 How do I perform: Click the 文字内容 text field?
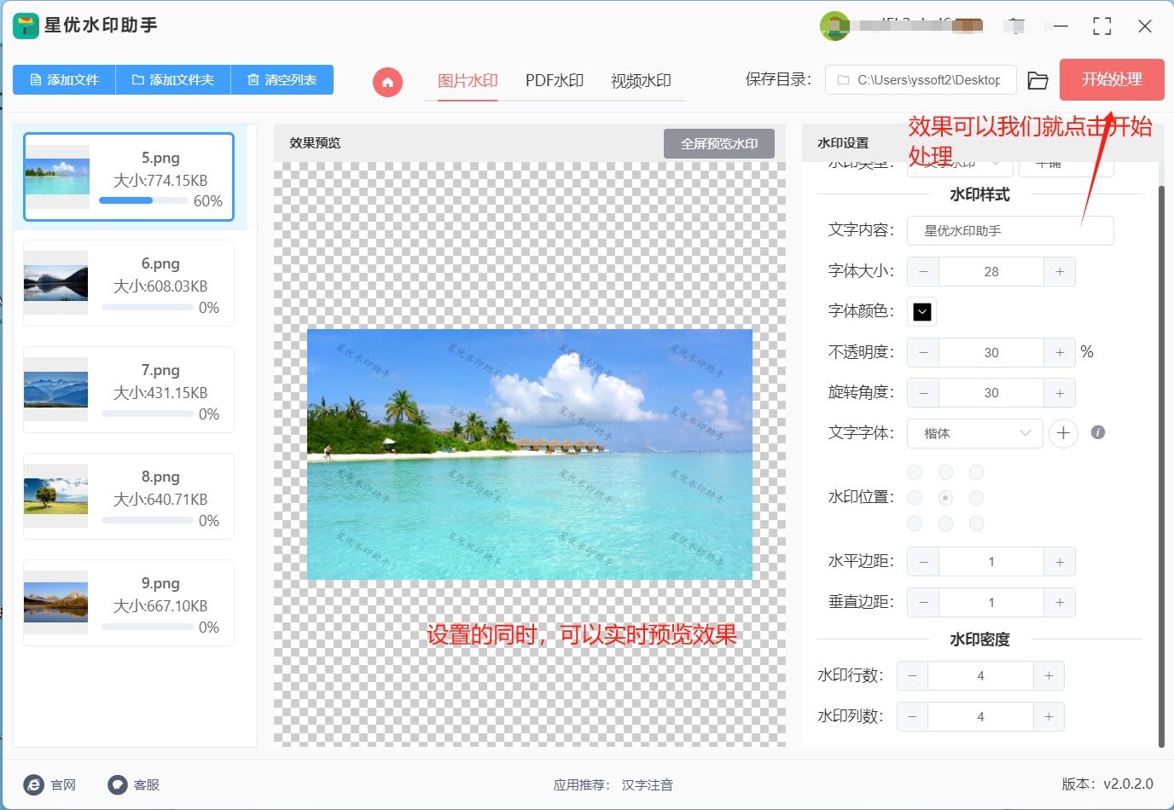point(1010,231)
